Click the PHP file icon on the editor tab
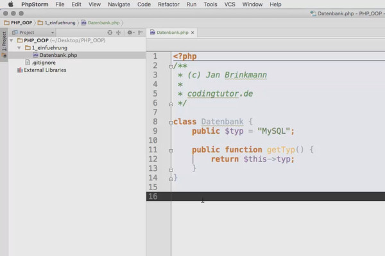Image resolution: width=385 pixels, height=256 pixels. click(152, 33)
